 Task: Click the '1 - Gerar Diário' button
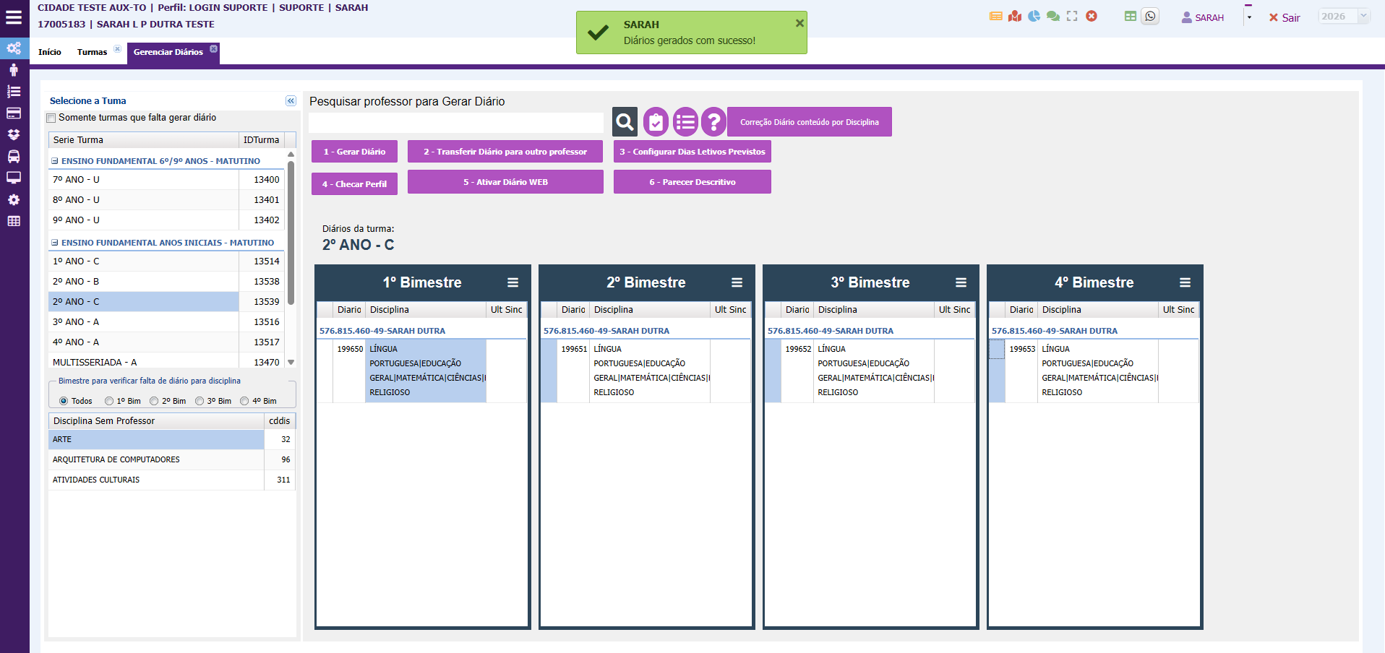[354, 152]
